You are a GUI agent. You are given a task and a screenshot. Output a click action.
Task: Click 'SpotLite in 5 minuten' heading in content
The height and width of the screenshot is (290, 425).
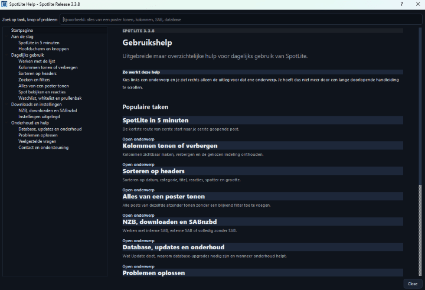[x=155, y=120]
